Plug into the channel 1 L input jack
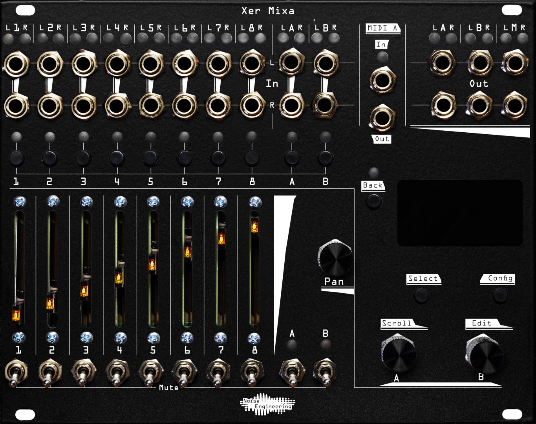The height and width of the screenshot is (424, 536). (16, 63)
